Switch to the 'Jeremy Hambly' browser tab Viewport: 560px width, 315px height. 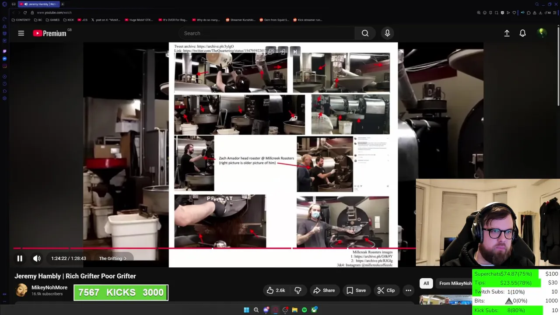tap(38, 4)
